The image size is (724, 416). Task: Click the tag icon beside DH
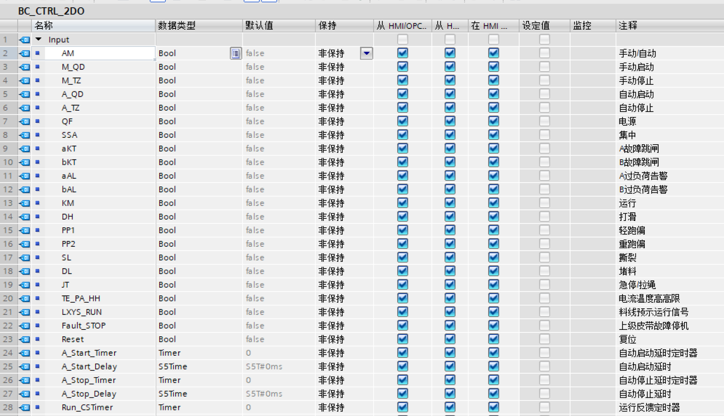coord(25,217)
